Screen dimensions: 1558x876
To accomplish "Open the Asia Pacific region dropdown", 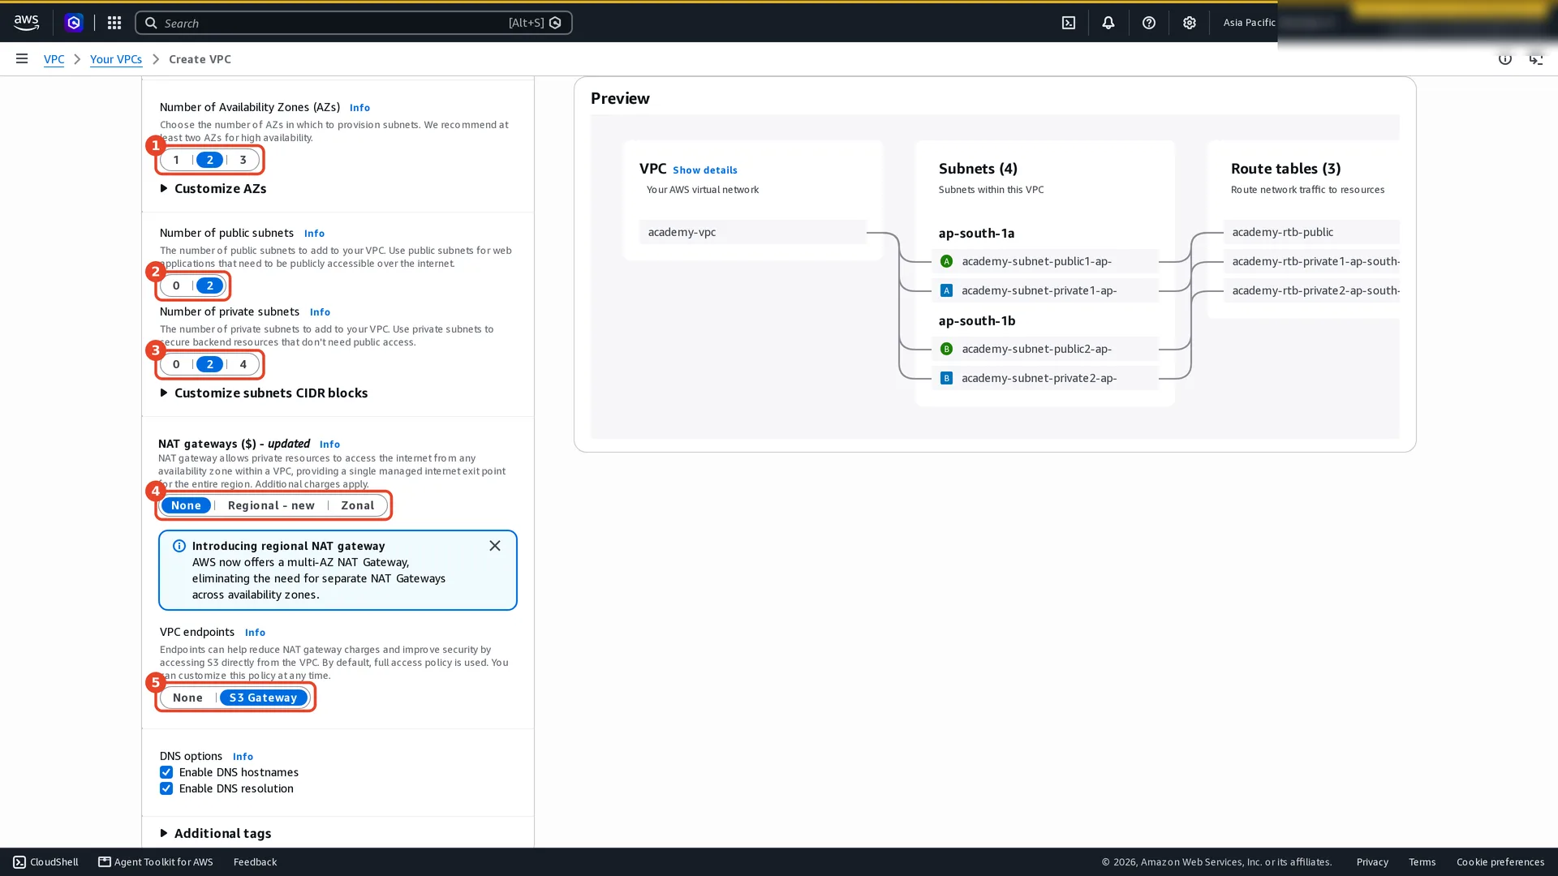I will (1249, 23).
